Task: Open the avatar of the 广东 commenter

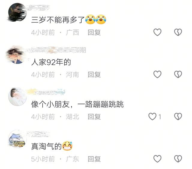Action: click(x=17, y=139)
